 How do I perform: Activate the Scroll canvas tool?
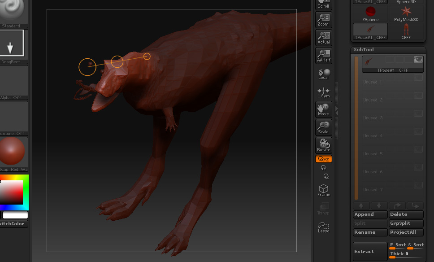point(323,4)
